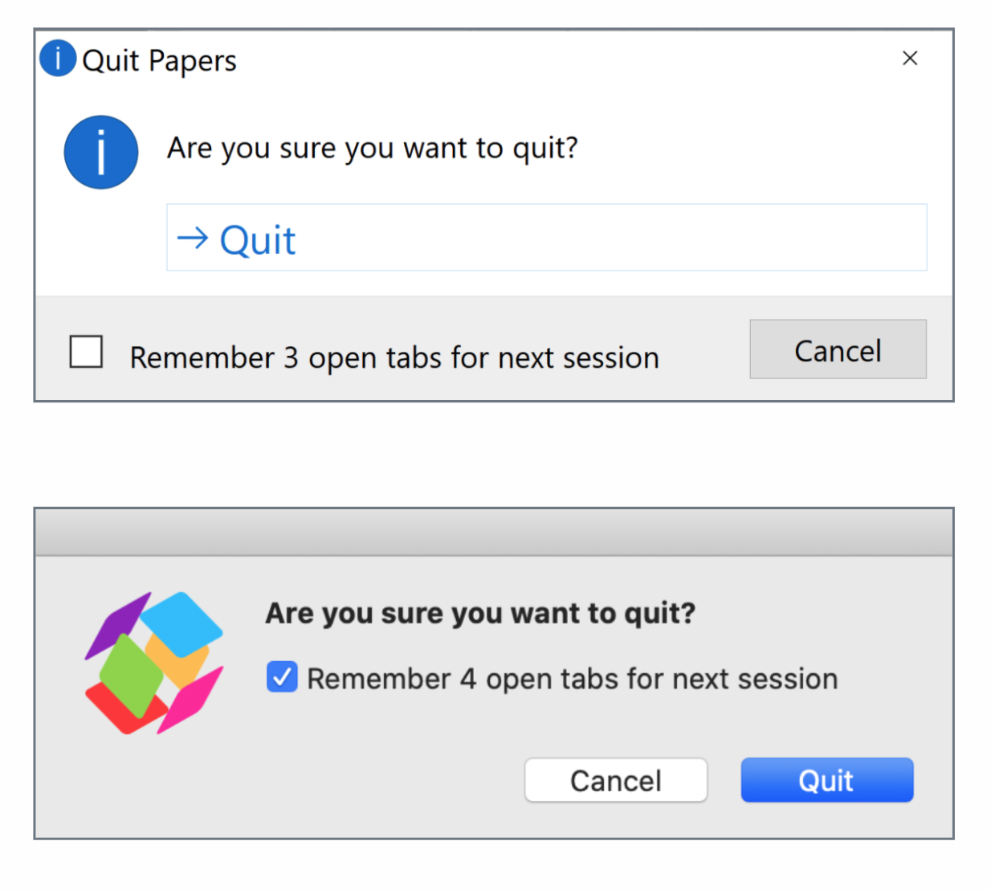991x890 pixels.
Task: Click the arrow icon beside the Quit link
Action: [x=192, y=238]
